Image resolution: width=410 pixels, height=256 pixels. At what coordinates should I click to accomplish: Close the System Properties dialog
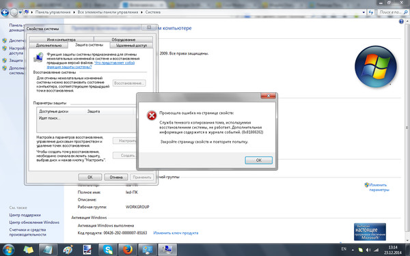pyautogui.click(x=149, y=27)
